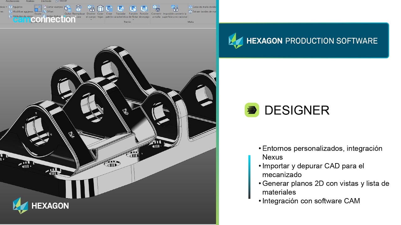Screen dimensions: 401x225
Task: Select Trasladar característica tool
Action: [121, 12]
